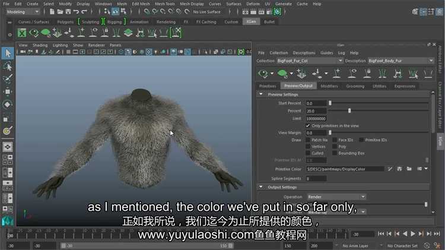Screen dimensions: 445x250
Task: Go to start of playback range
Action: (381, 233)
